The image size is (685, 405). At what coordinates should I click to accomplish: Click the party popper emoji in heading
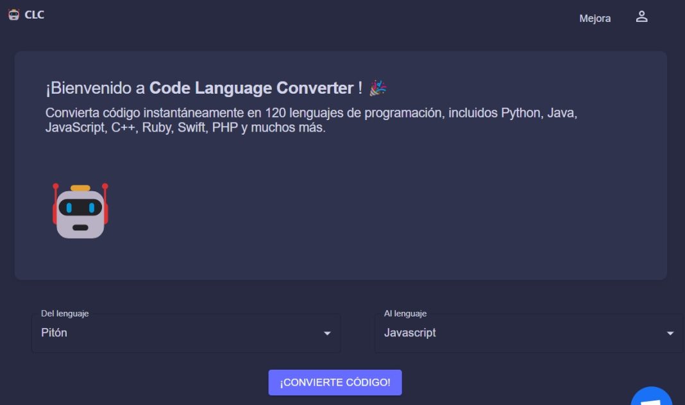click(378, 88)
